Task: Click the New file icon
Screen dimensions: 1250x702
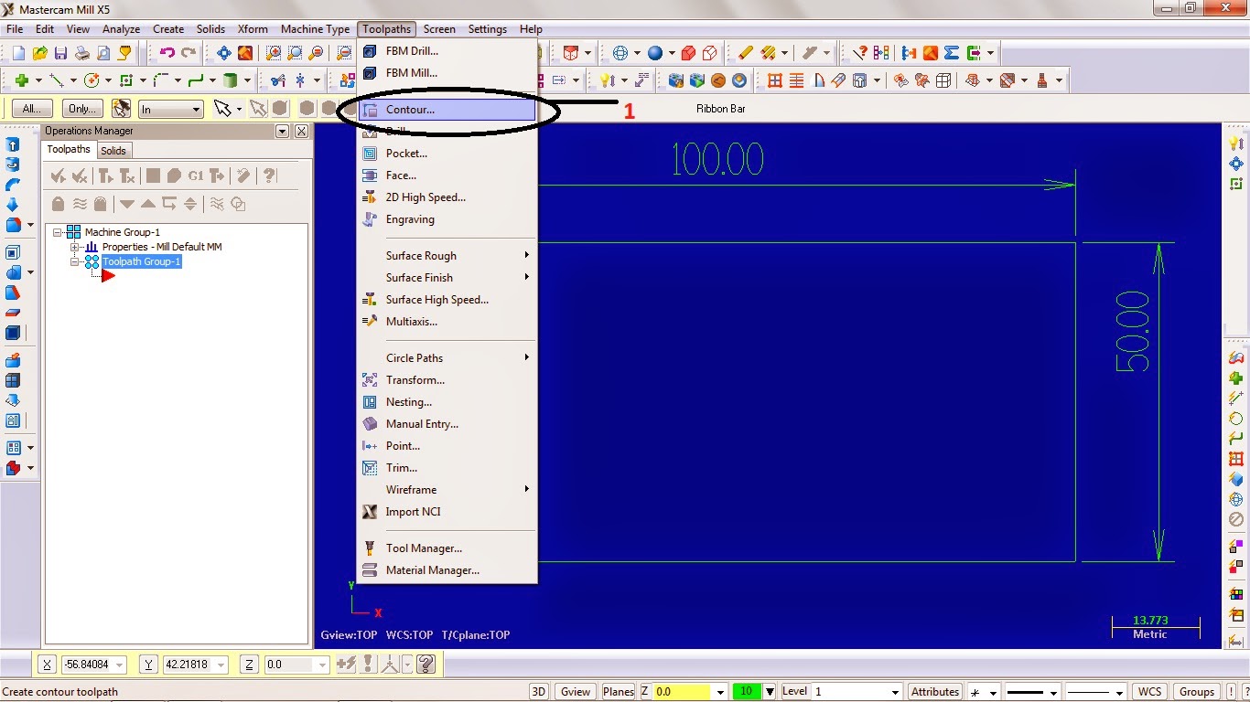Action: pyautogui.click(x=18, y=53)
